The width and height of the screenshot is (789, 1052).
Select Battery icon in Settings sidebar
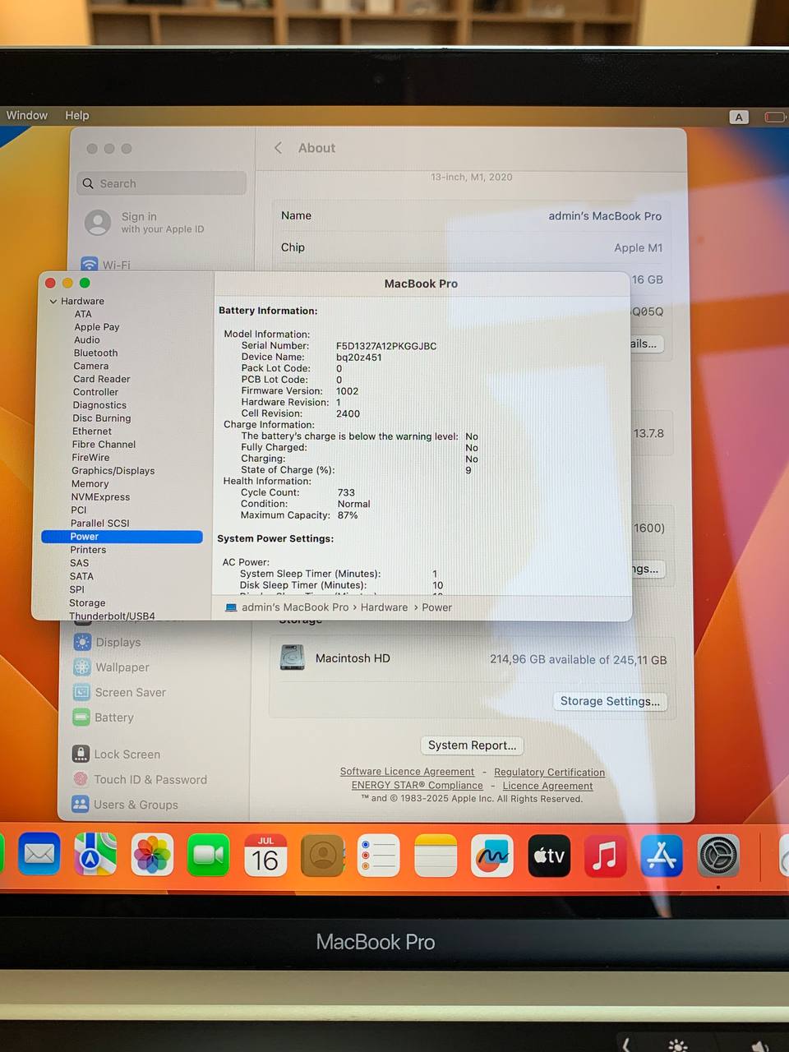[81, 717]
